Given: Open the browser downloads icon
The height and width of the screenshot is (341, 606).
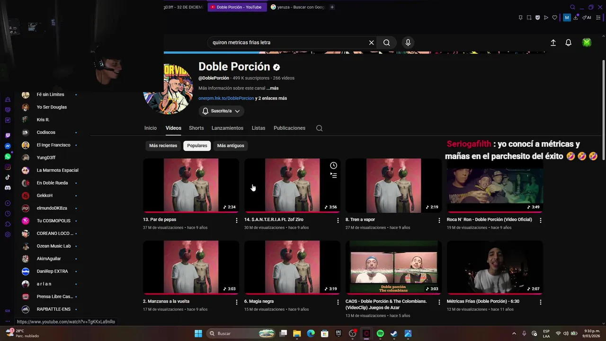Looking at the screenshot, I should tap(576, 18).
